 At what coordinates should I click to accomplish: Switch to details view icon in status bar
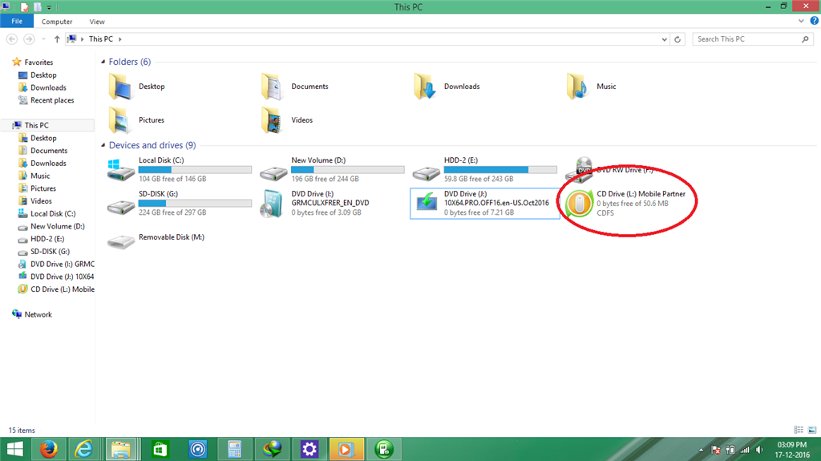point(799,430)
